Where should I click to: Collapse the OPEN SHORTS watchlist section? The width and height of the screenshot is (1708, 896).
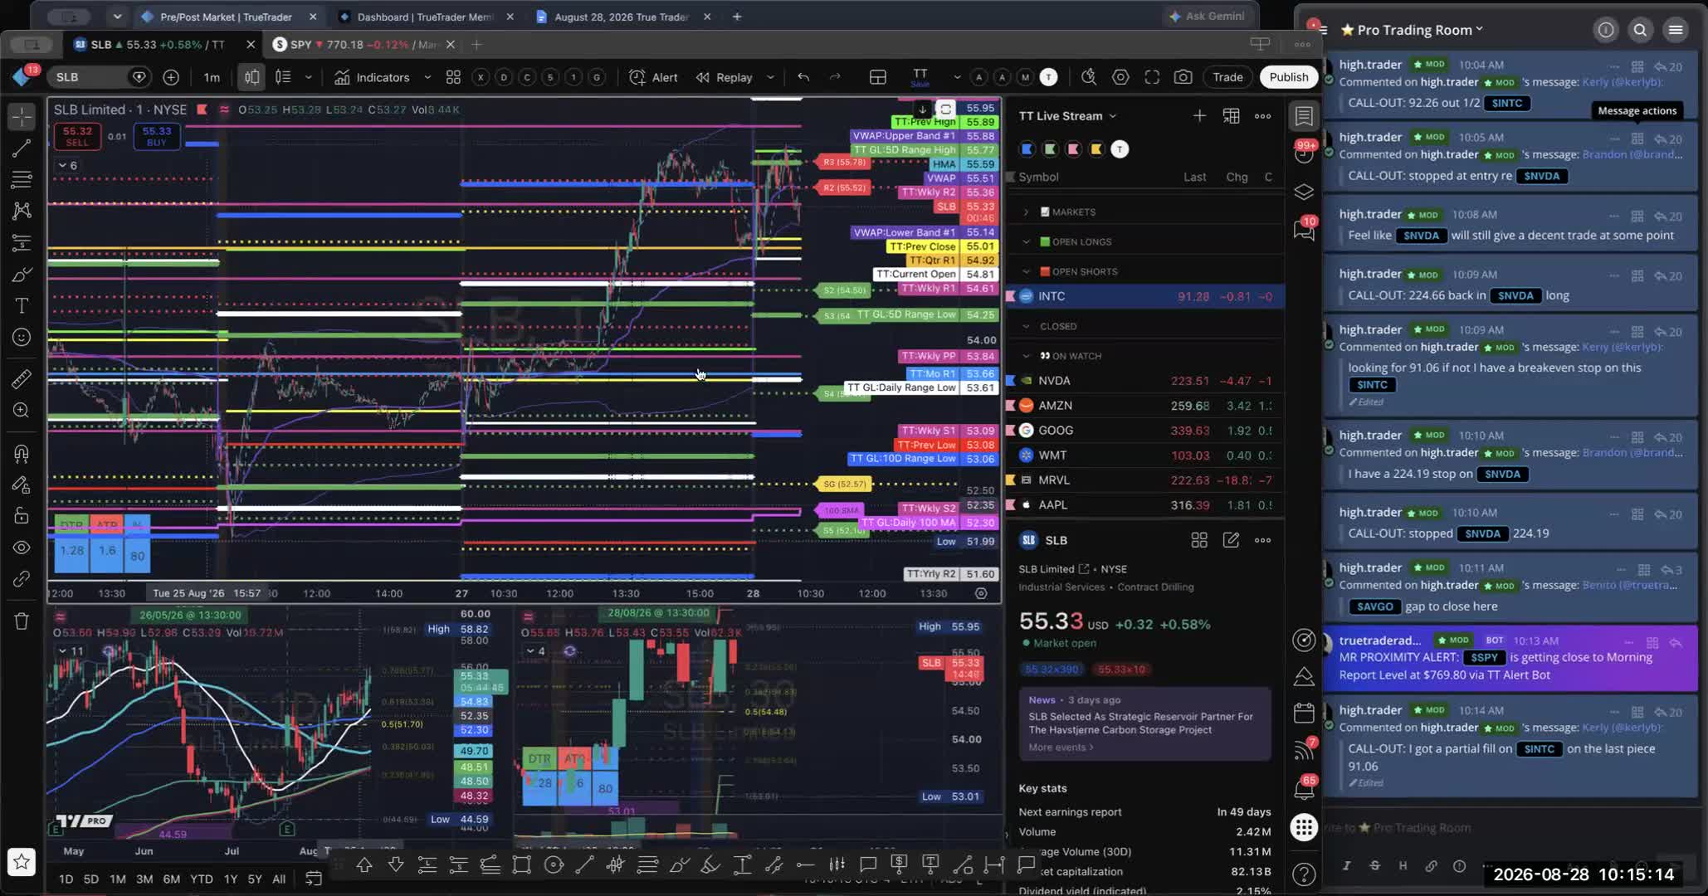(x=1026, y=272)
